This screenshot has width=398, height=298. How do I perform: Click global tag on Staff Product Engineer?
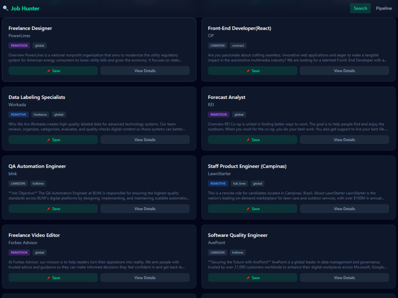click(x=258, y=184)
